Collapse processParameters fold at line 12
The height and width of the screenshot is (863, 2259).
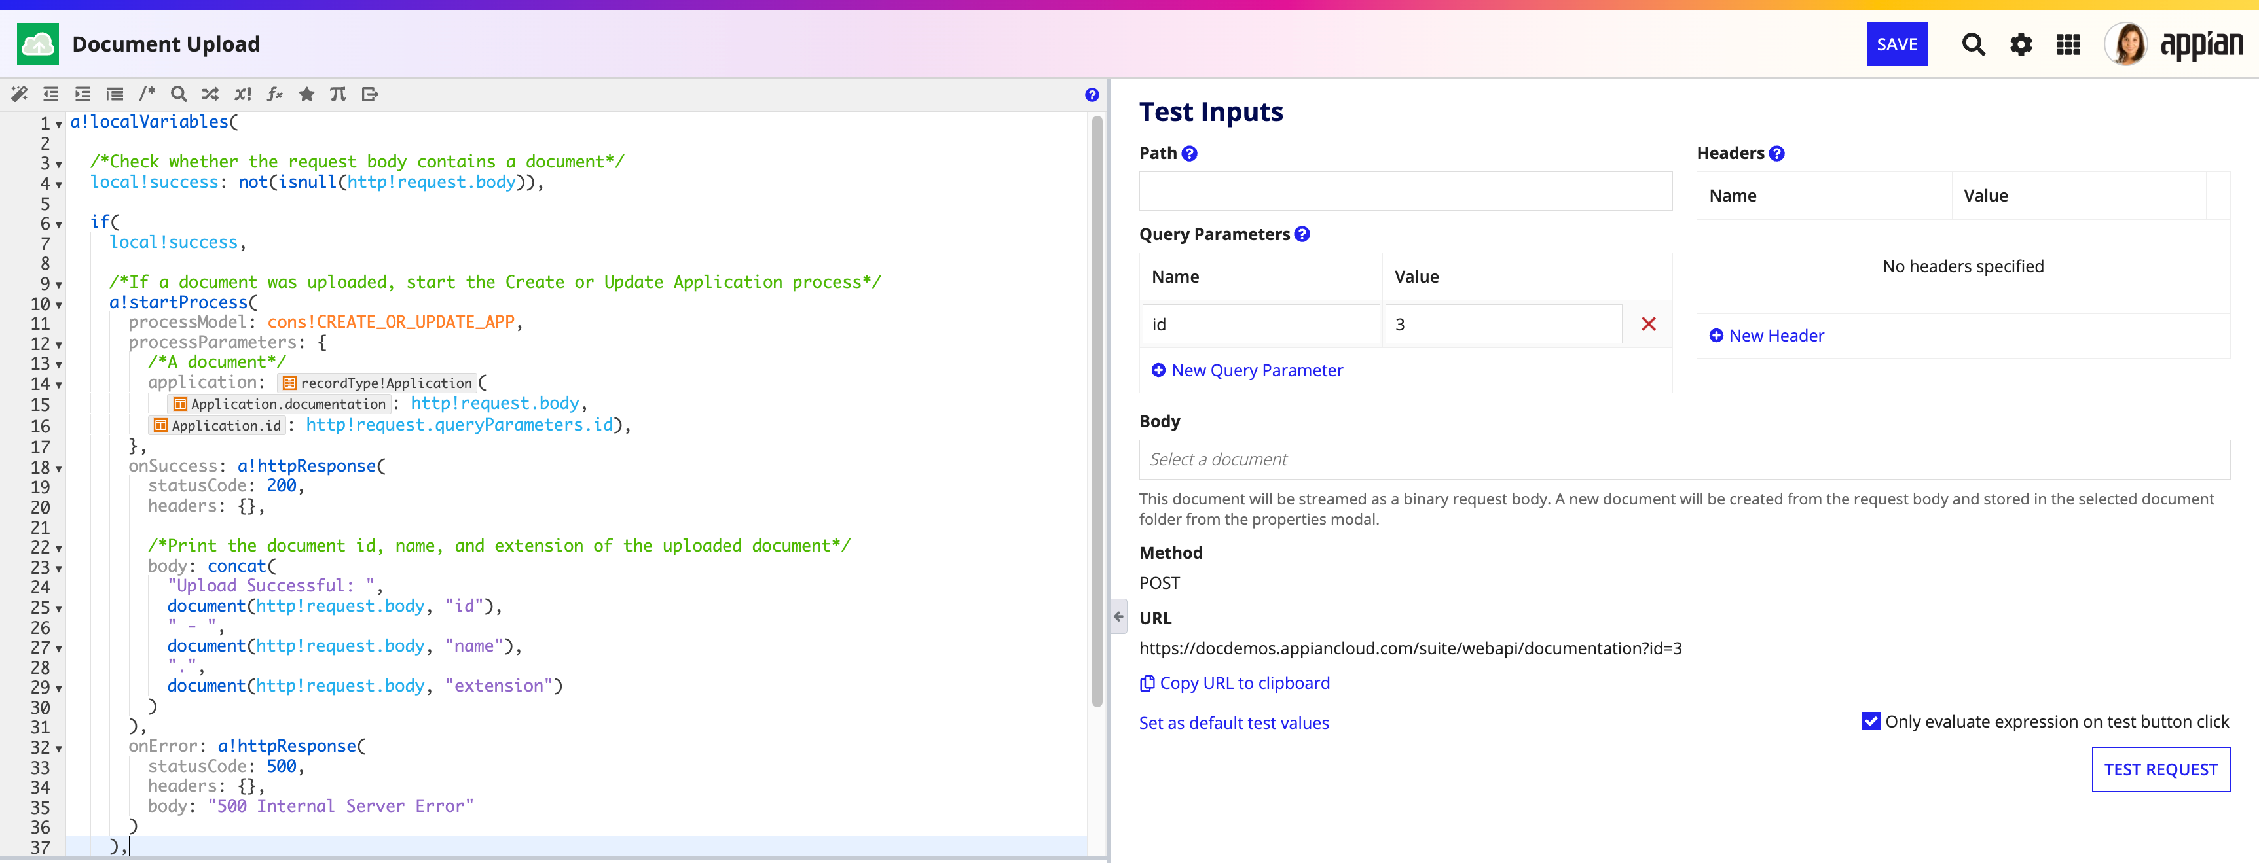(59, 345)
